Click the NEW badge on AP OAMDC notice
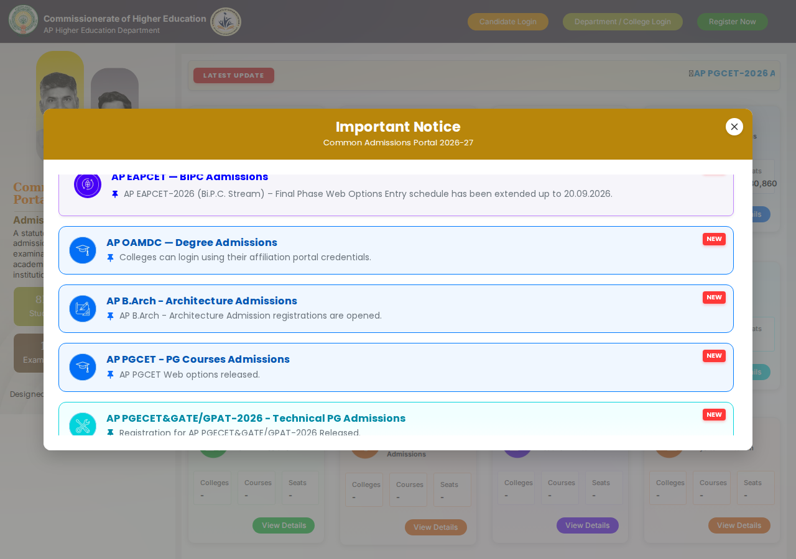Image resolution: width=796 pixels, height=559 pixels. tap(714, 239)
